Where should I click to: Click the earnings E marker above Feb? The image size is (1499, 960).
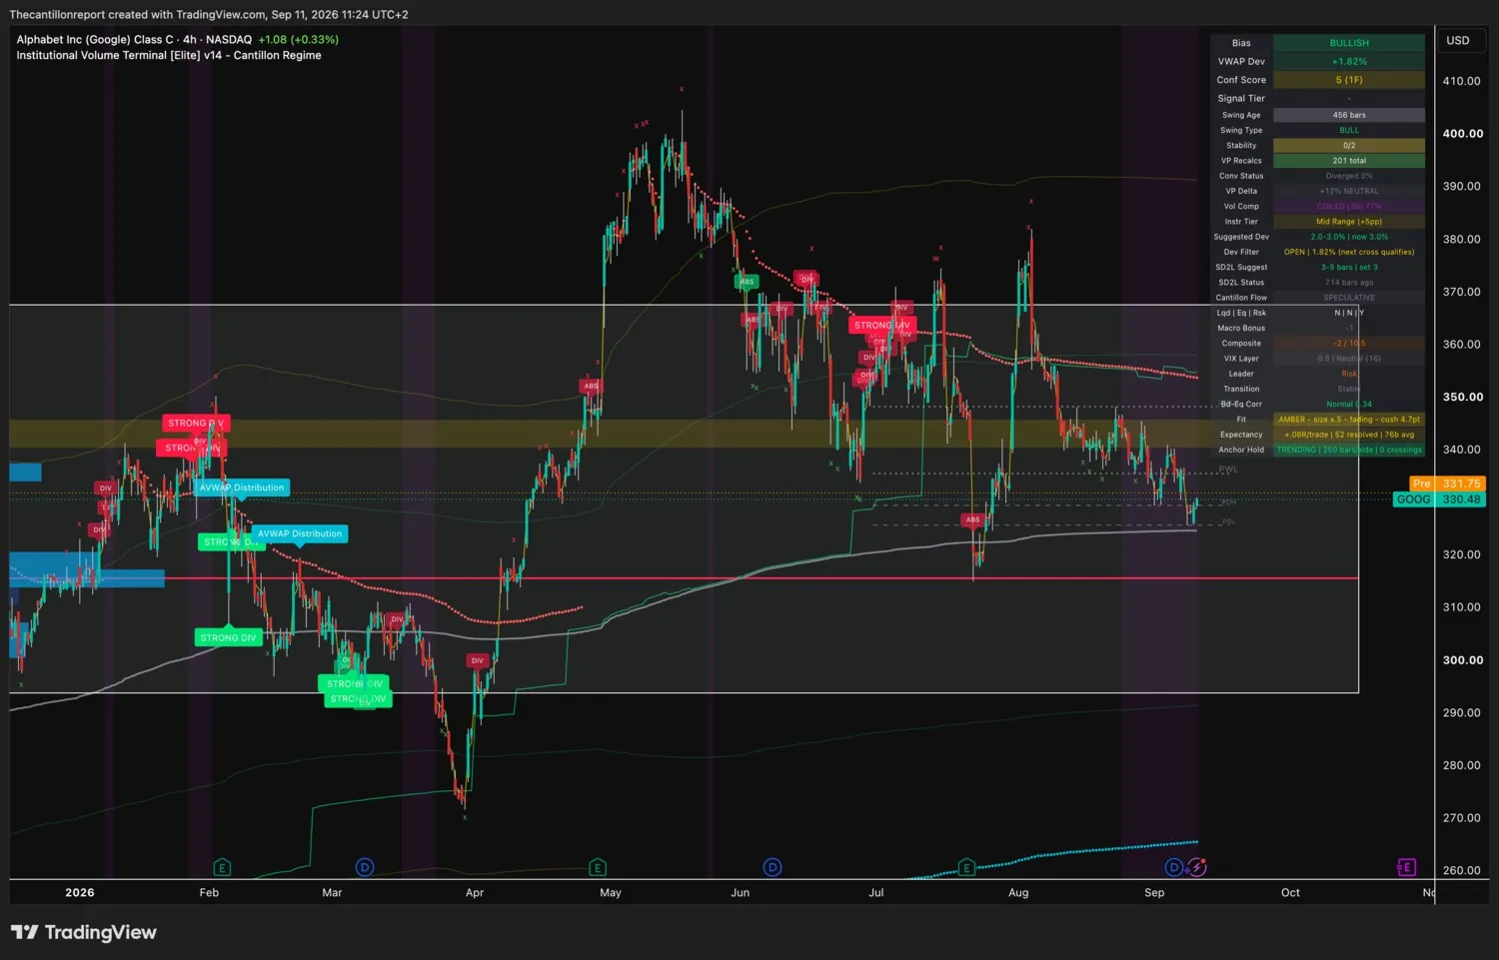[222, 867]
